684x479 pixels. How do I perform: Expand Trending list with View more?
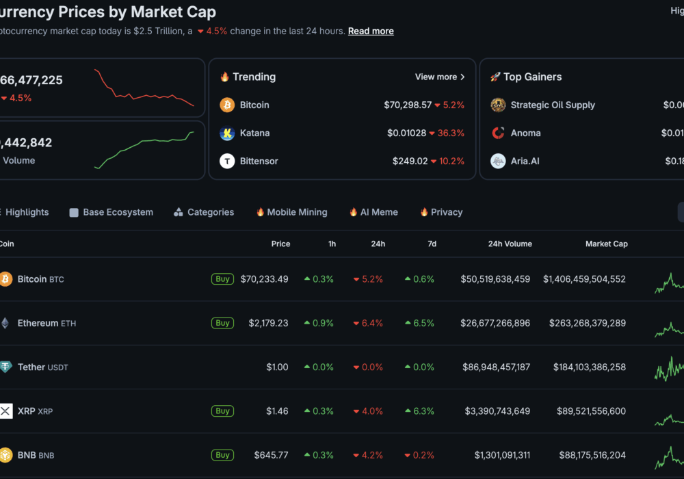coord(440,77)
